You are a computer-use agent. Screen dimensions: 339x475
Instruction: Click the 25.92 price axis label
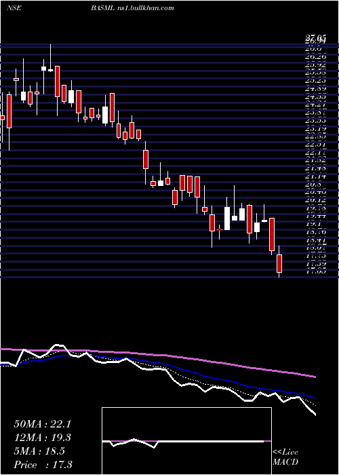pyautogui.click(x=316, y=65)
